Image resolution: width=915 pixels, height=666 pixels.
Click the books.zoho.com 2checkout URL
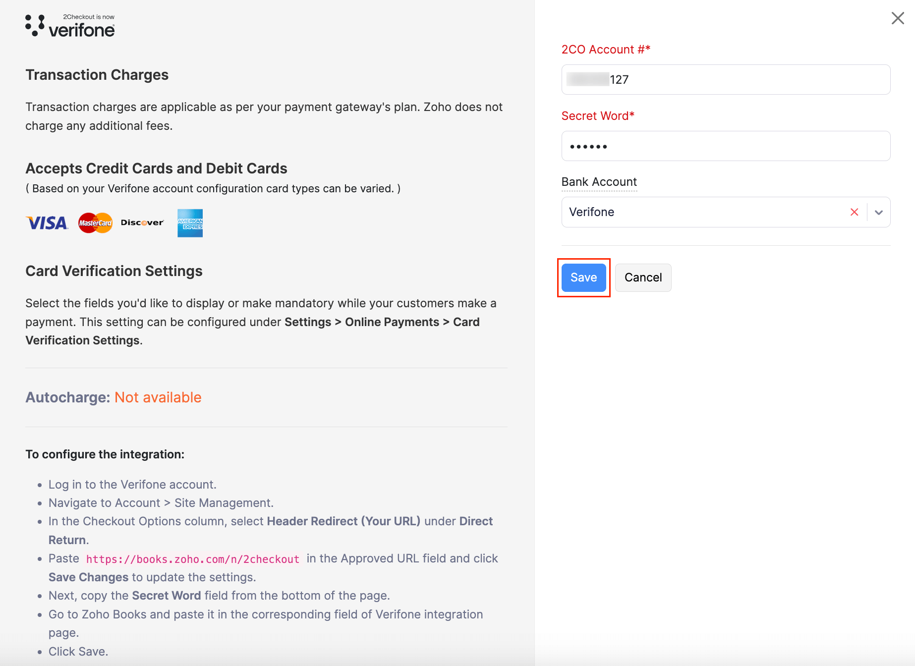(x=193, y=559)
